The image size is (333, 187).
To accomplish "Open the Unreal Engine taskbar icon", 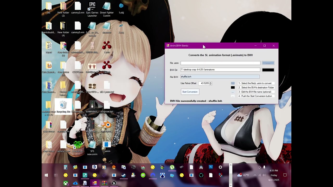I will [114, 183].
